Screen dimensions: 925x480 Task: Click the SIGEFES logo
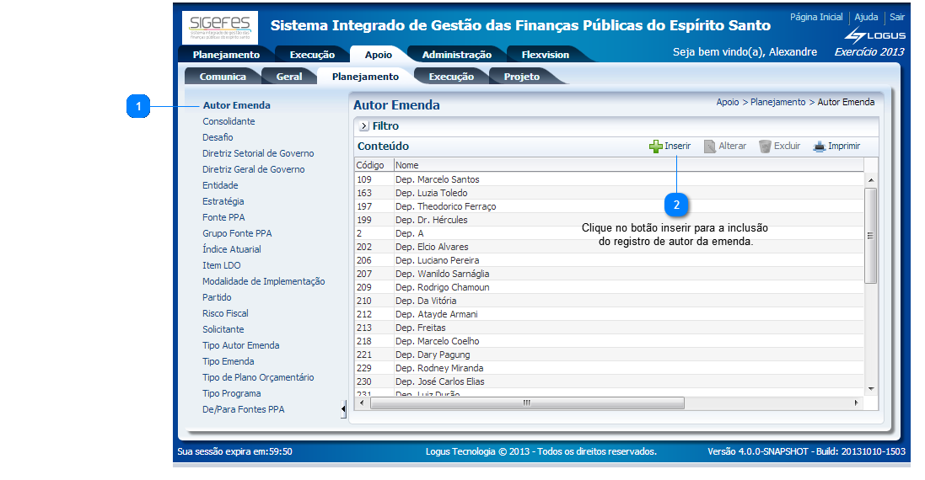tap(220, 28)
